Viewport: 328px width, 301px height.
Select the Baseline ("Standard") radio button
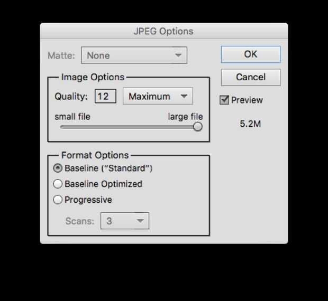coord(58,168)
